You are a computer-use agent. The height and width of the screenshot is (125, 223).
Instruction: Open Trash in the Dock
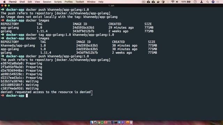point(131,122)
